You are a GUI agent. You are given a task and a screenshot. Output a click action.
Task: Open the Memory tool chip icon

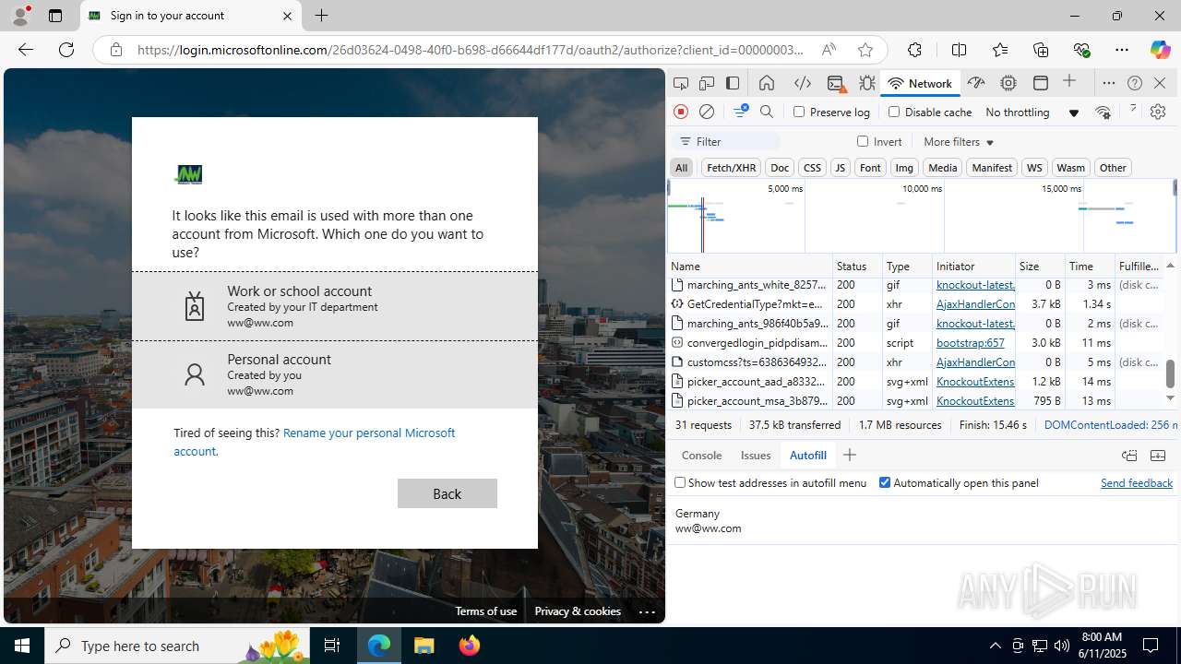[x=1008, y=83]
